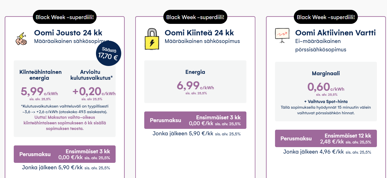The height and width of the screenshot is (178, 387).
Task: Click the Perusmaksu bar in the Kiinteä card
Action: (x=195, y=120)
